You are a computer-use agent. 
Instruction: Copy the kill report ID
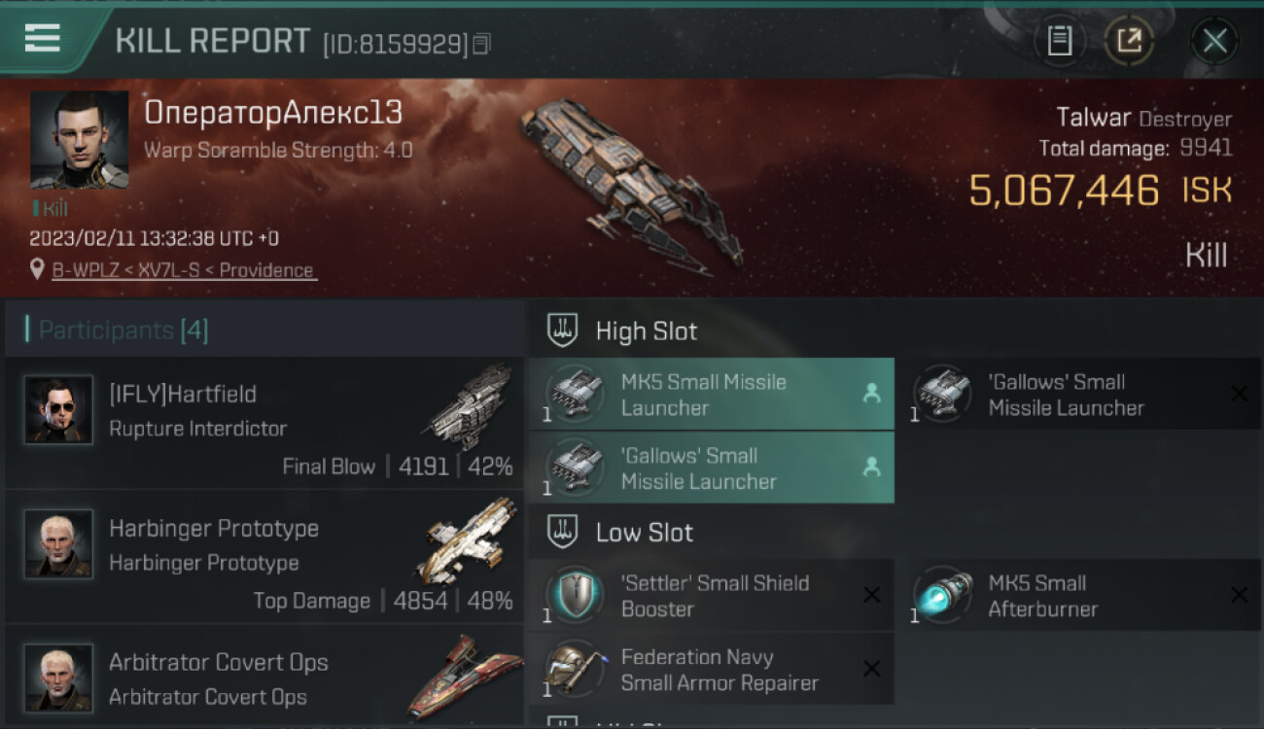(x=481, y=44)
